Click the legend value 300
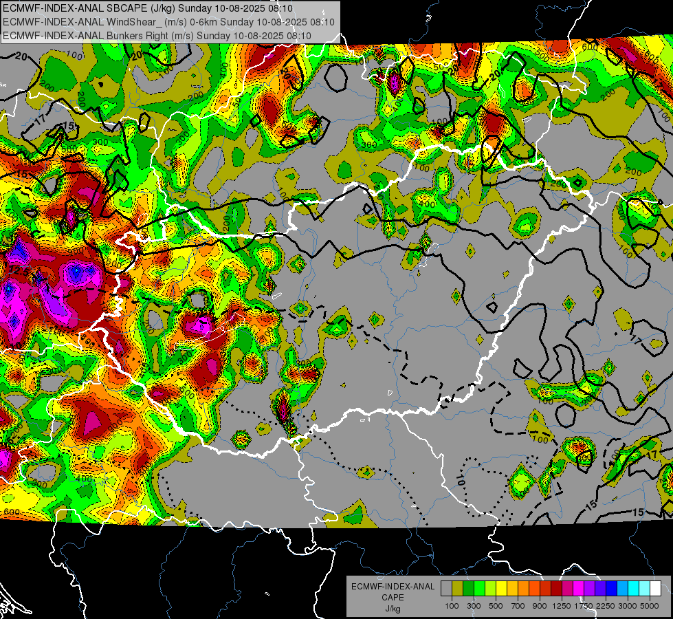Image resolution: width=673 pixels, height=619 pixels. coord(474,606)
